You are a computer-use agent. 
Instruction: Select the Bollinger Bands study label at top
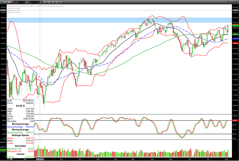coord(14,12)
